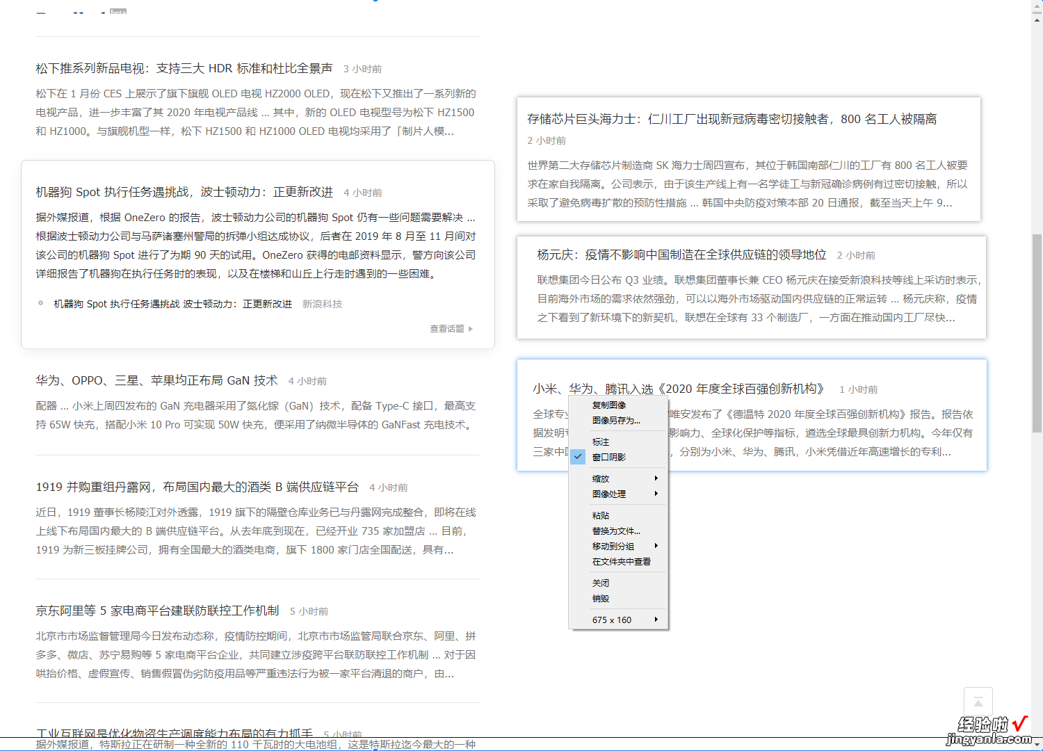1043x751 pixels.
Task: Open the 杨元庆 疫情不影响中国制造 headline
Action: tap(681, 255)
